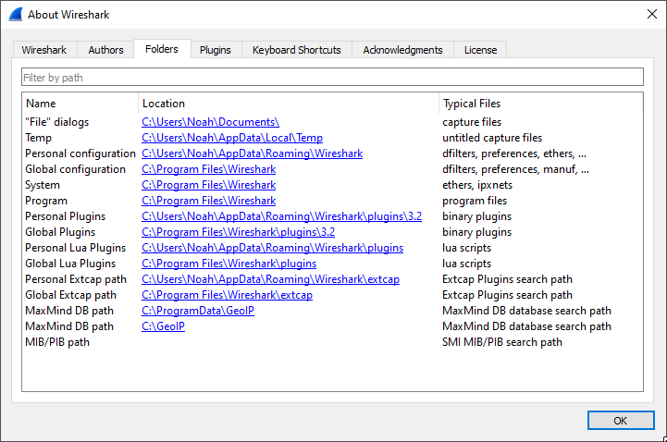Select the Global Plugins name cell

60,232
